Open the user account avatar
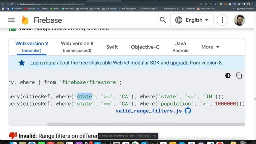This screenshot has height=144, width=256. (x=240, y=20)
